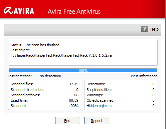The image size is (166, 129).
Task: Click the 'Detections:' label
Action: click(96, 84)
